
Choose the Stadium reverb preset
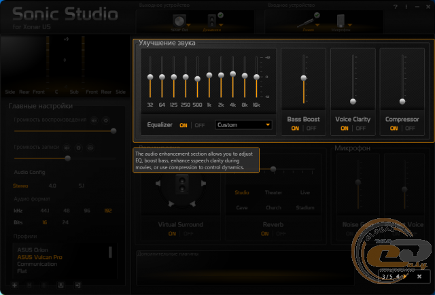tap(305, 208)
